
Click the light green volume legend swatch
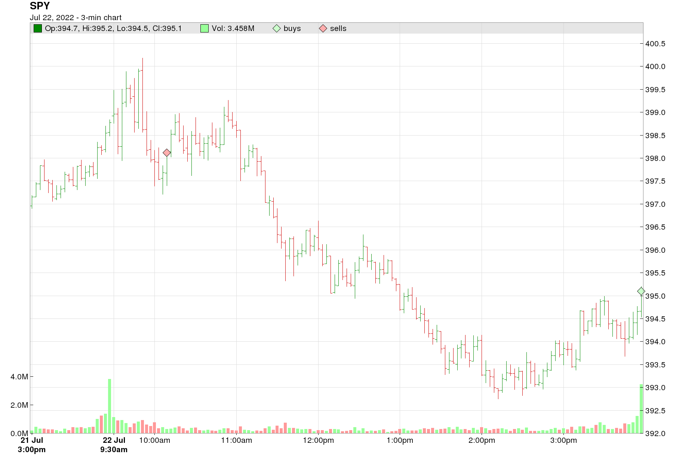[x=205, y=28]
